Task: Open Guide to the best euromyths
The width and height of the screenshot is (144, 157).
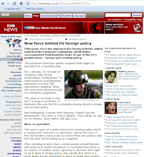Action: (x=121, y=89)
